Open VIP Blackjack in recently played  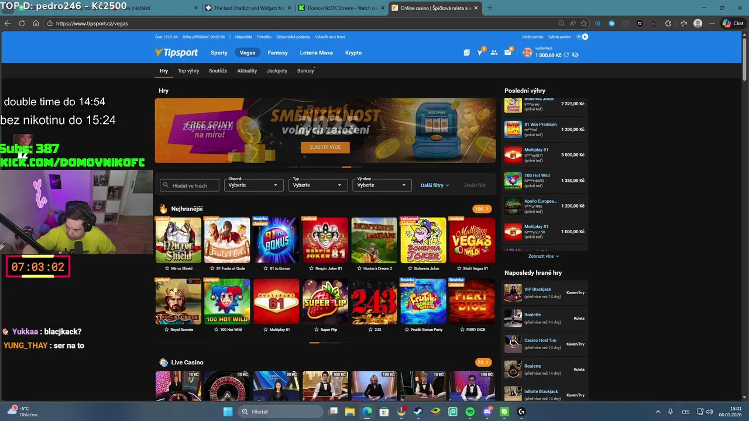pos(545,292)
